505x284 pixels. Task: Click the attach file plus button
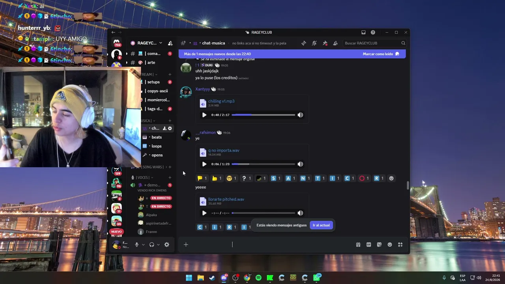coord(186,245)
